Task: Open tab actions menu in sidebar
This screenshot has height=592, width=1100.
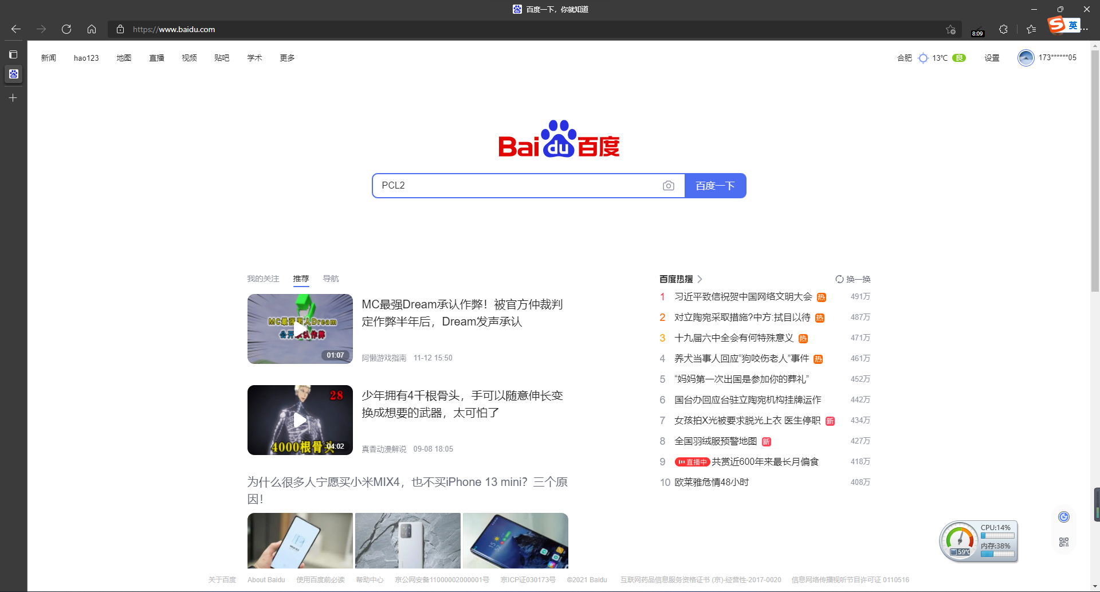Action: tap(13, 54)
